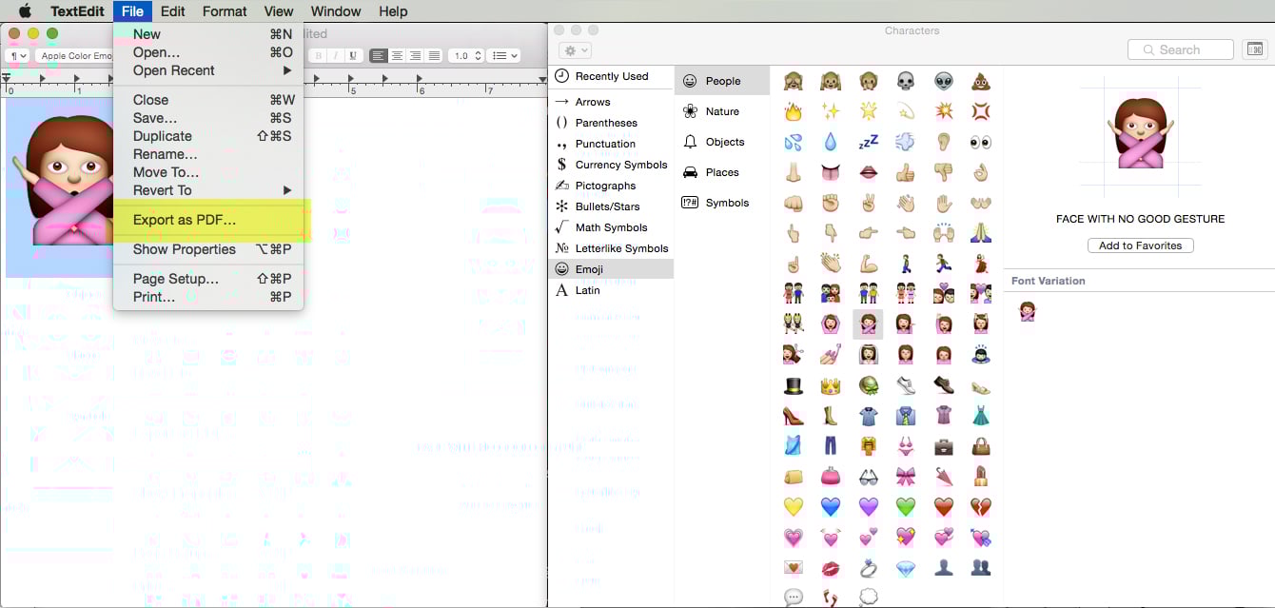Expand the Open Recent submenu
The height and width of the screenshot is (608, 1275).
(208, 70)
